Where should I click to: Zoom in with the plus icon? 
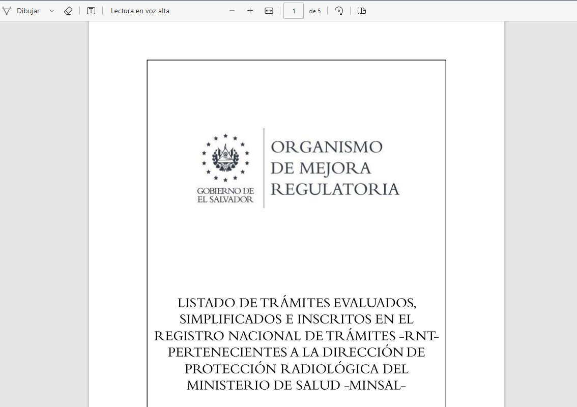point(250,11)
